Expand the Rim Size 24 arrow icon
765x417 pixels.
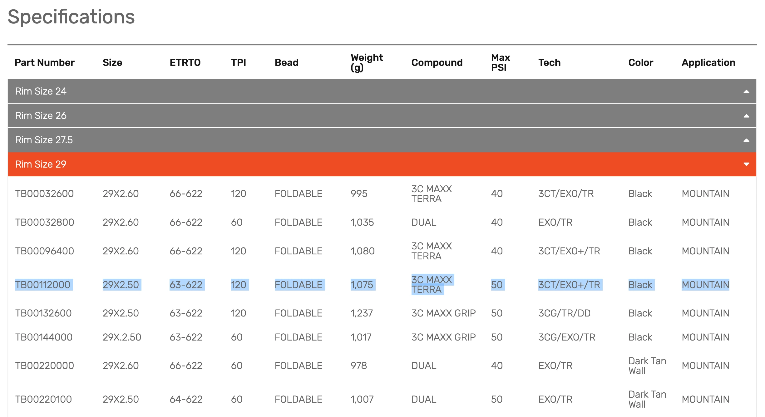tap(746, 91)
